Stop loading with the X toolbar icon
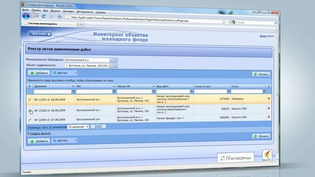 pos(52,17)
